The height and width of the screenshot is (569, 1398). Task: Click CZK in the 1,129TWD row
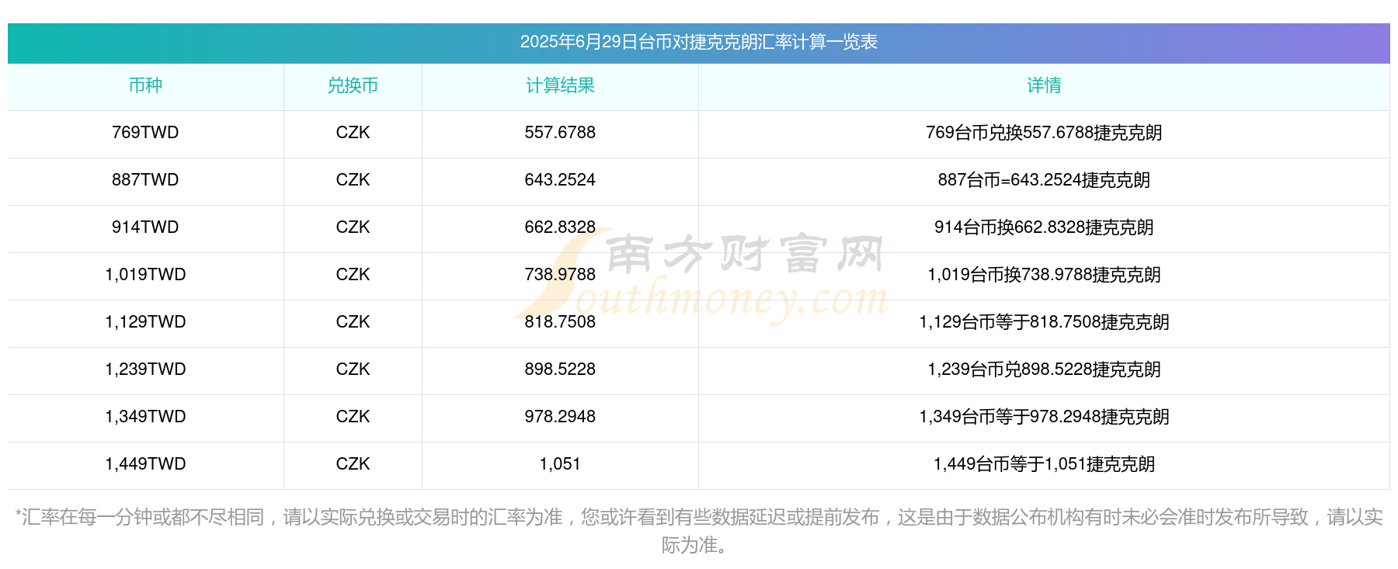(x=353, y=322)
